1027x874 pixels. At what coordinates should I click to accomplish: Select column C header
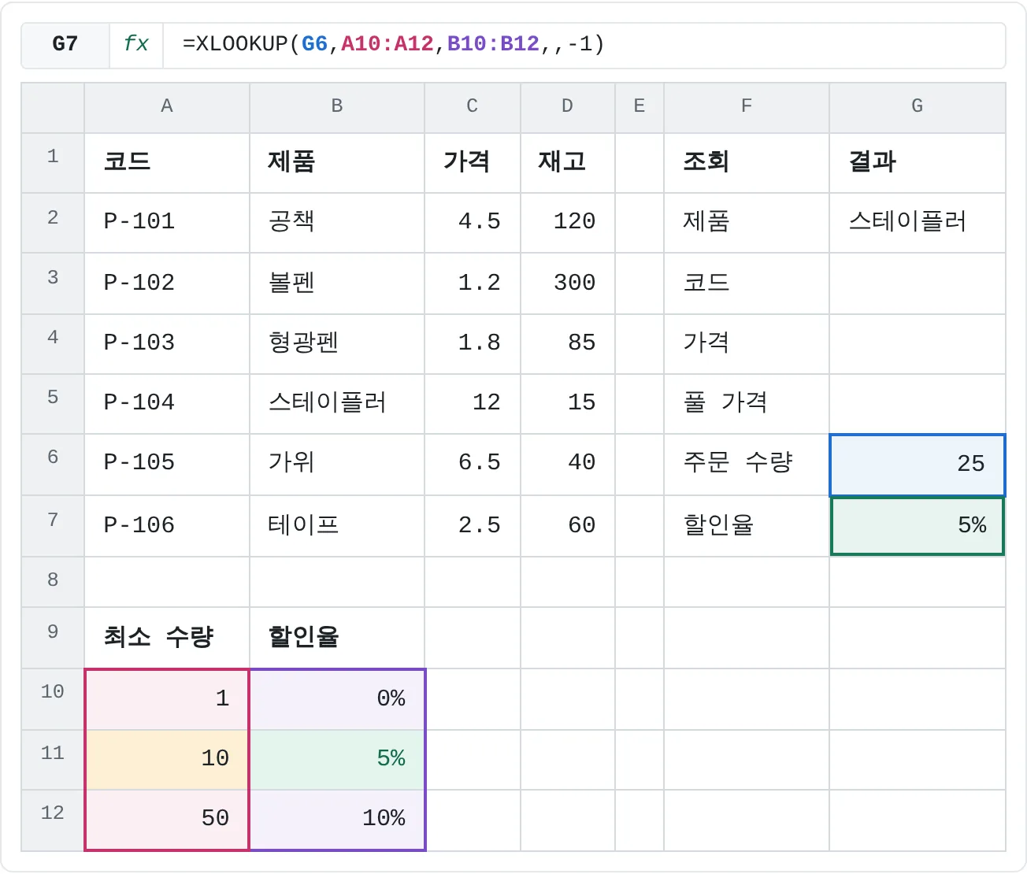click(x=473, y=107)
